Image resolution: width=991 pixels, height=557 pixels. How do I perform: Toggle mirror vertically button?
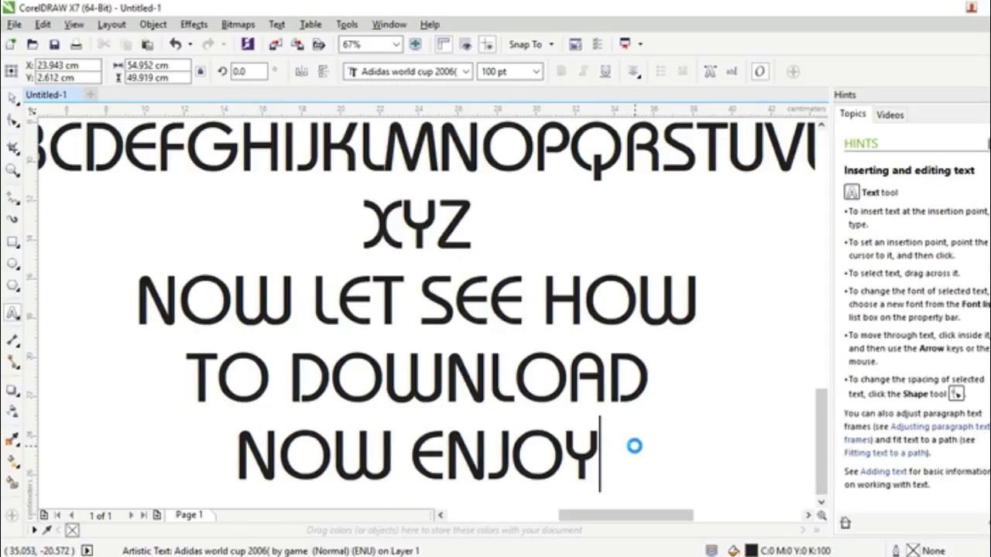click(323, 71)
